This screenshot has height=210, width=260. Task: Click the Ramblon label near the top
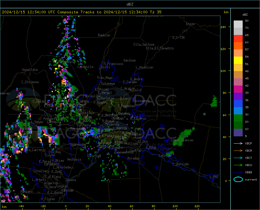[x=104, y=35]
